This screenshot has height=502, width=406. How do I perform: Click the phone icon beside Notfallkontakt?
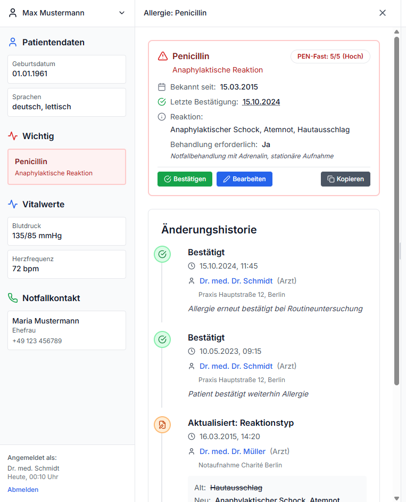point(13,298)
